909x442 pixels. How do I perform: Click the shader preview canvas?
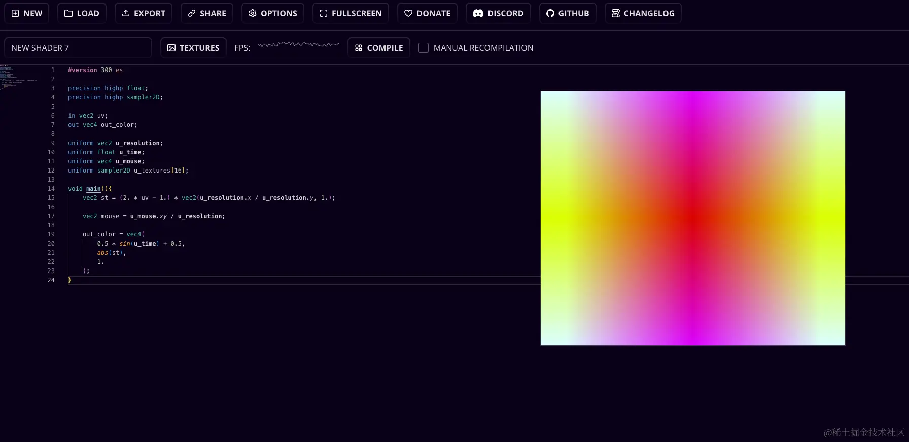tap(693, 218)
